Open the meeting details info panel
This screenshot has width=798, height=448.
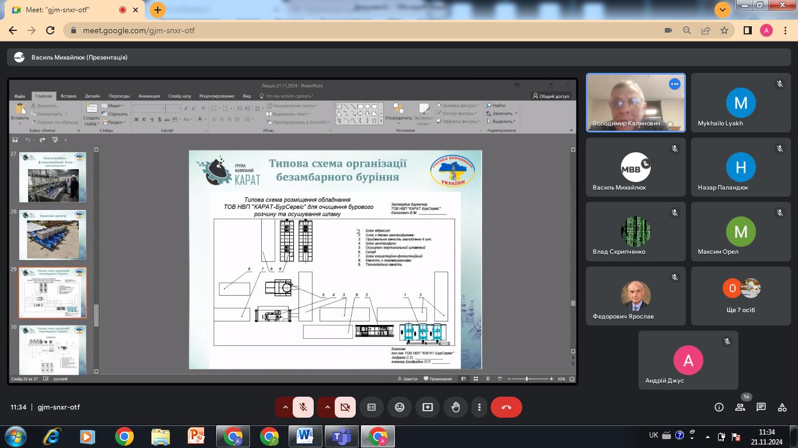pyautogui.click(x=719, y=407)
